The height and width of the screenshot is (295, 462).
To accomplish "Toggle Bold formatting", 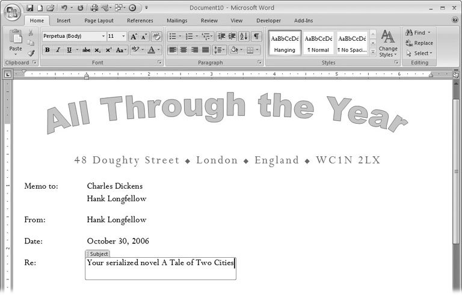I will pos(47,50).
